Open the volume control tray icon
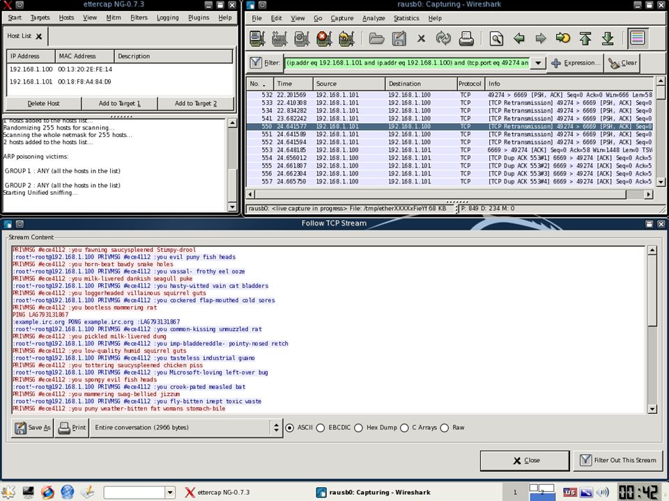This screenshot has height=501, width=669. 602,493
